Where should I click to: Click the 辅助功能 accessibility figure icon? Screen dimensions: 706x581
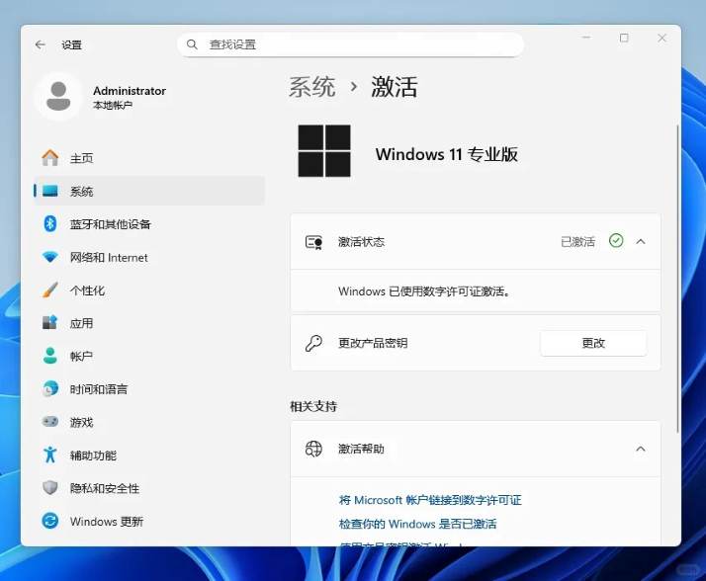click(50, 455)
